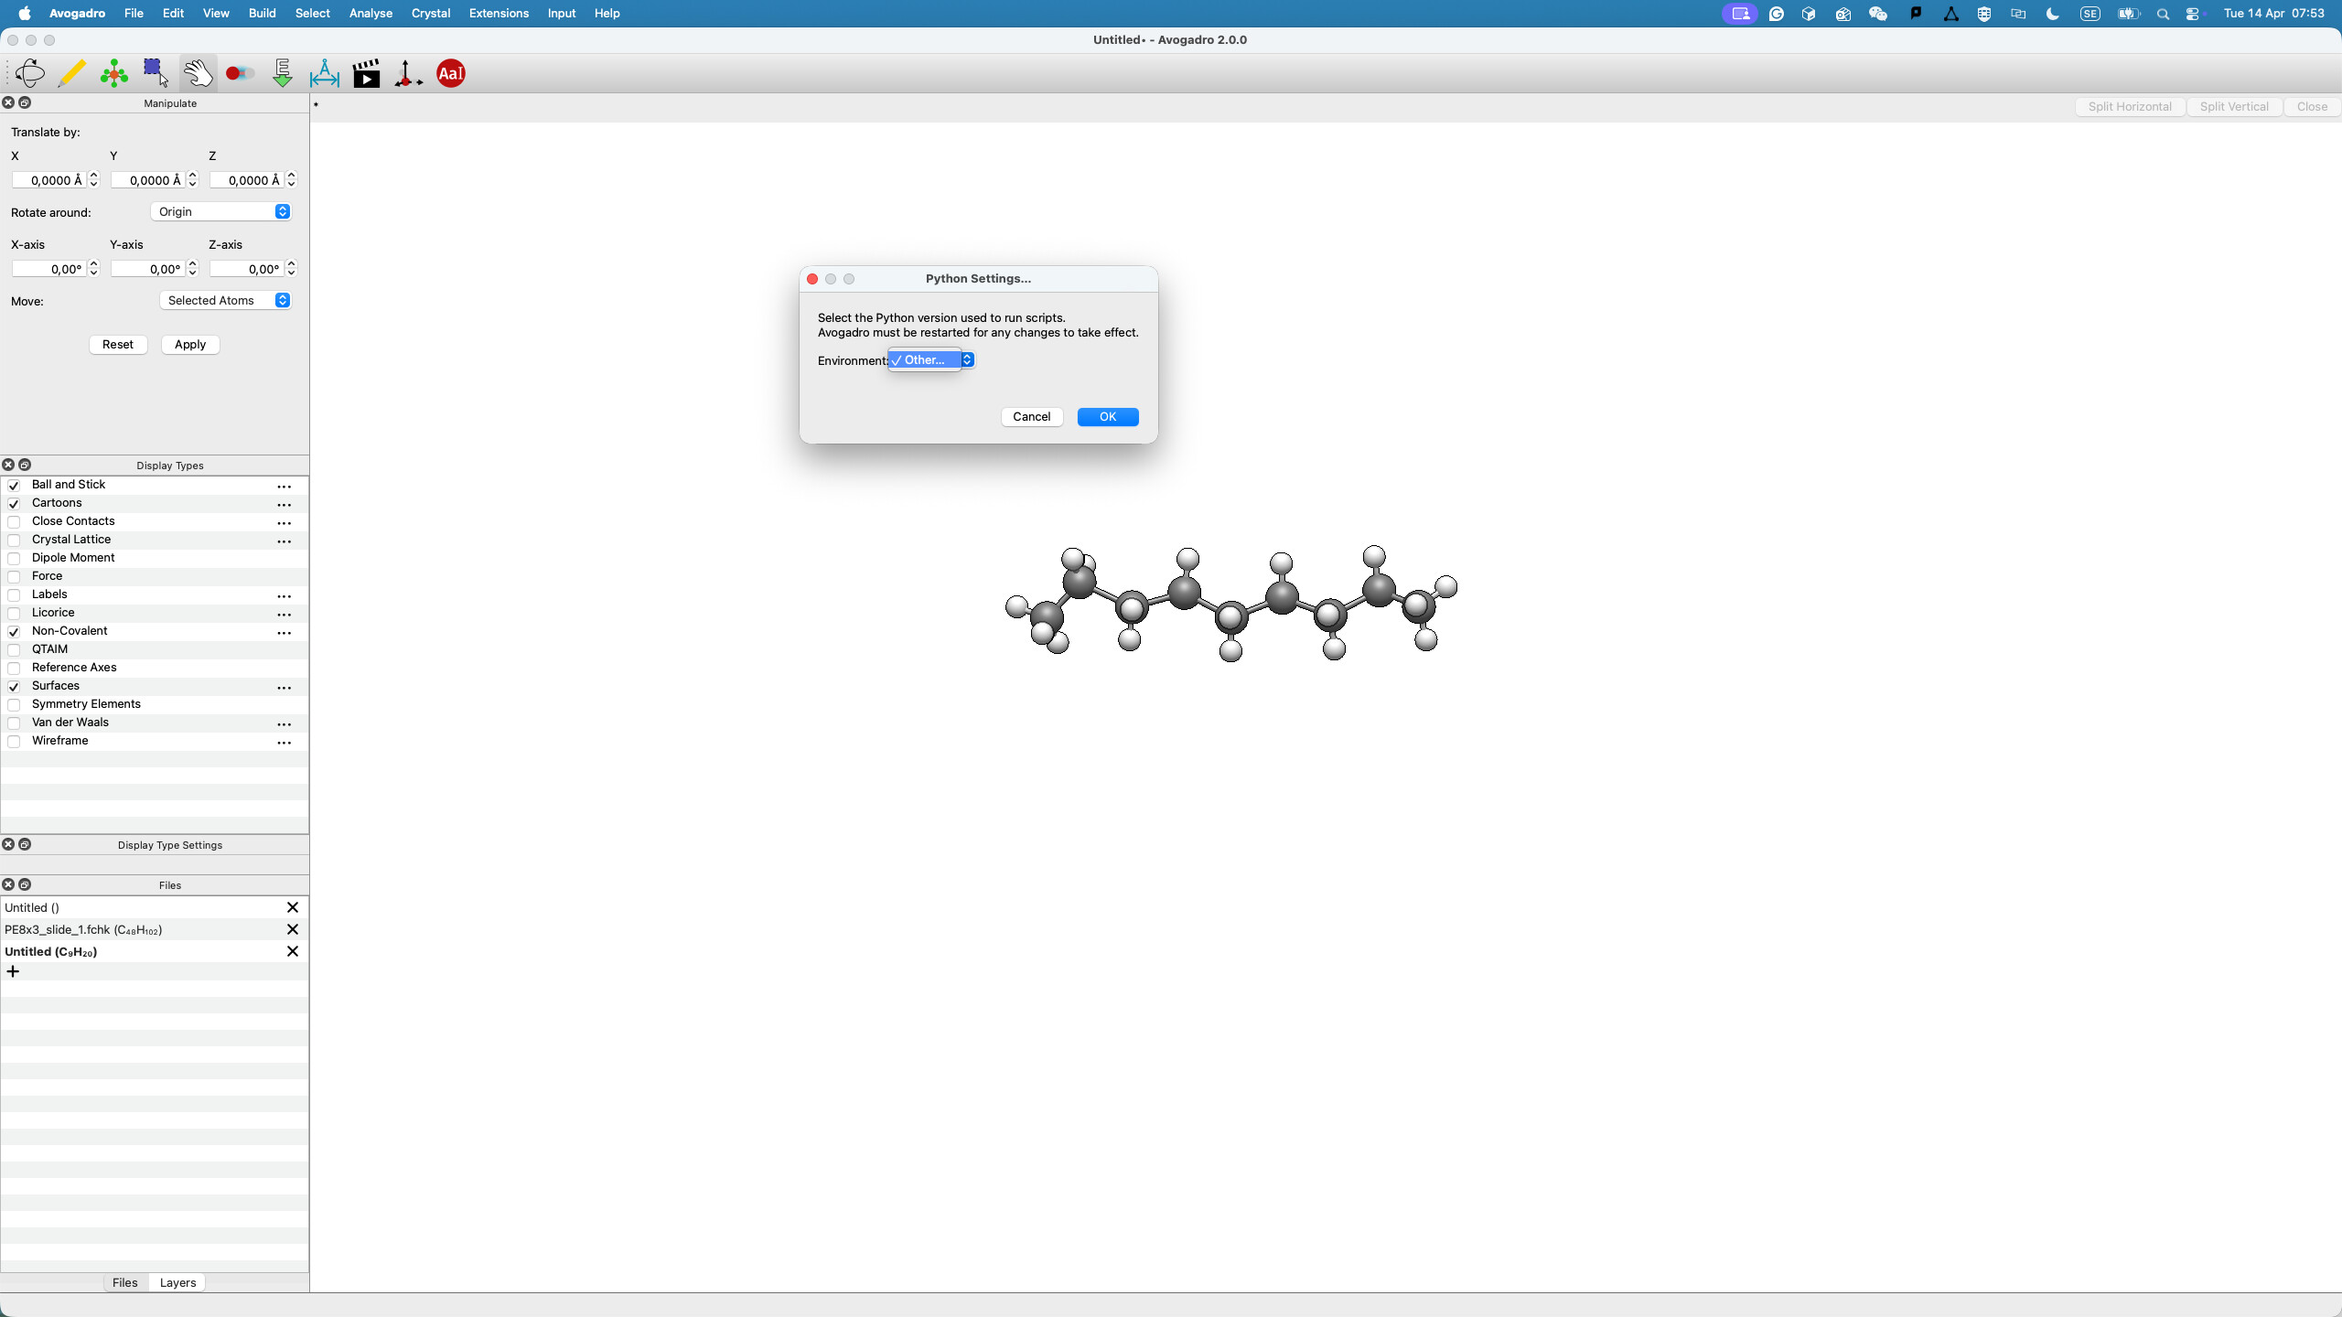Click the X translate input field
The height and width of the screenshot is (1317, 2342).
click(49, 181)
